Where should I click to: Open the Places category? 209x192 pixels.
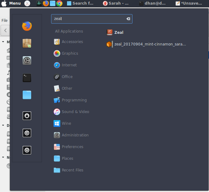tap(63, 159)
